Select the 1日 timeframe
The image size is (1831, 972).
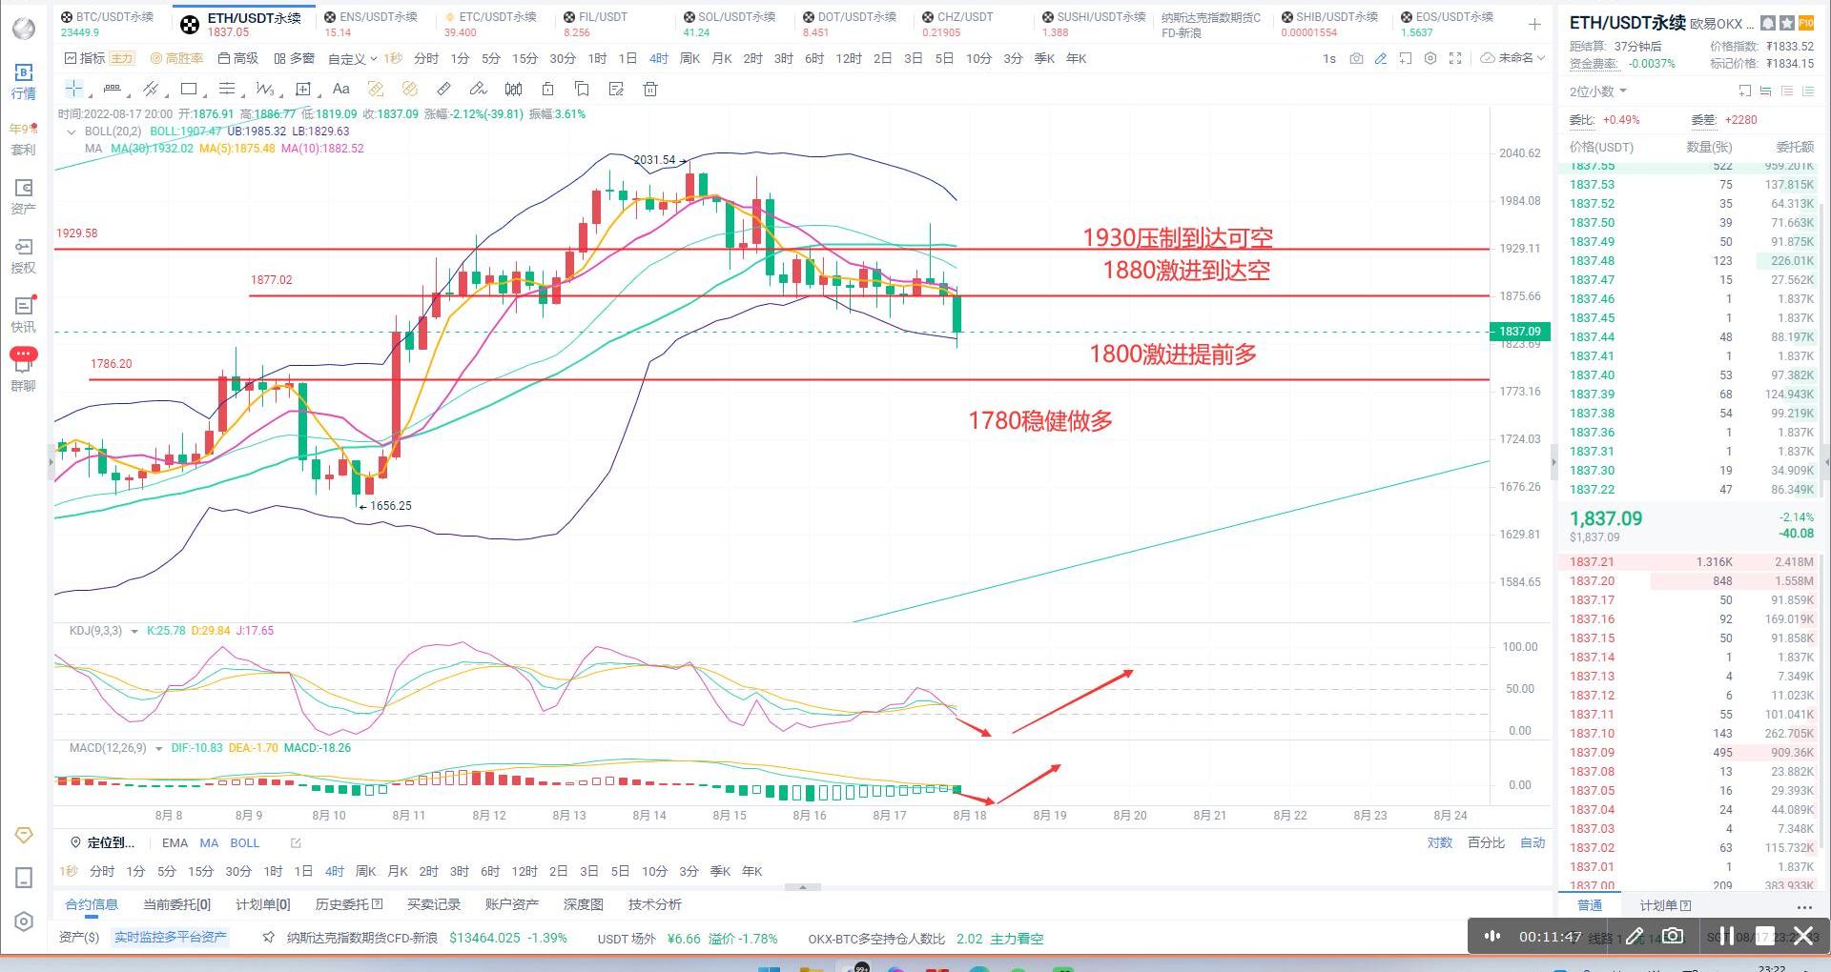point(627,58)
